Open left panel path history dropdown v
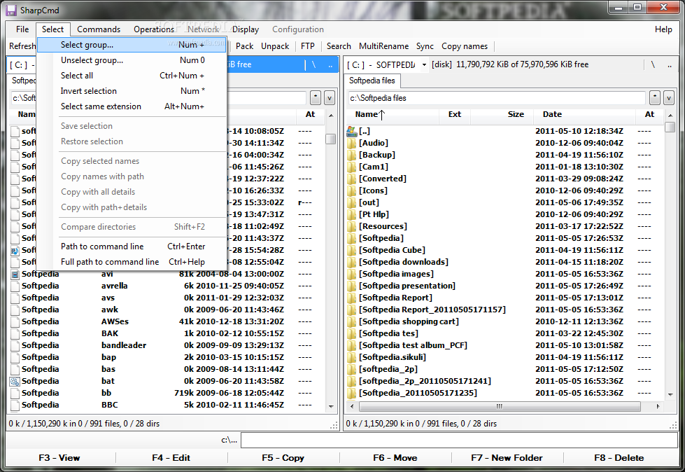 point(330,98)
